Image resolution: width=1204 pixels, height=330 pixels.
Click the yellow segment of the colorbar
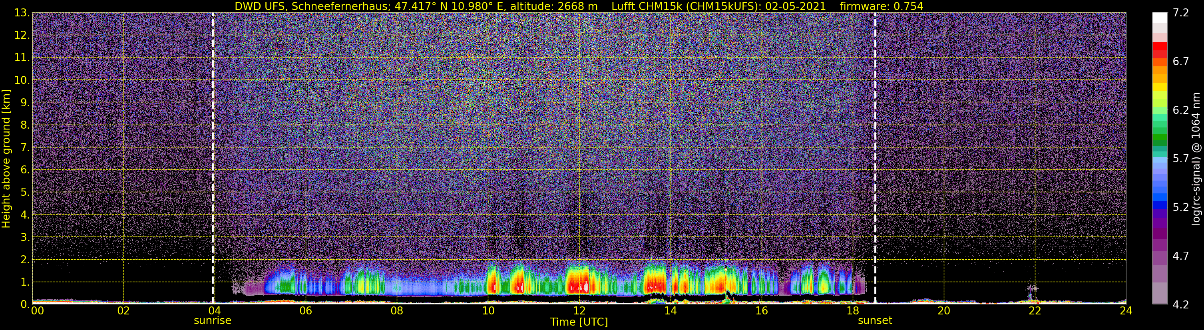(x=1160, y=87)
